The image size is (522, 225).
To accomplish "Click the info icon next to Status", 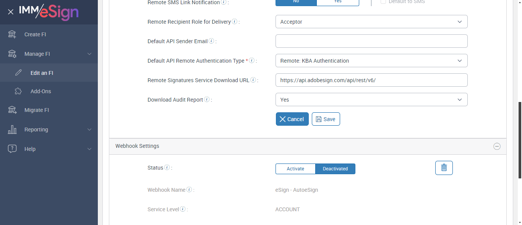I will (167, 168).
